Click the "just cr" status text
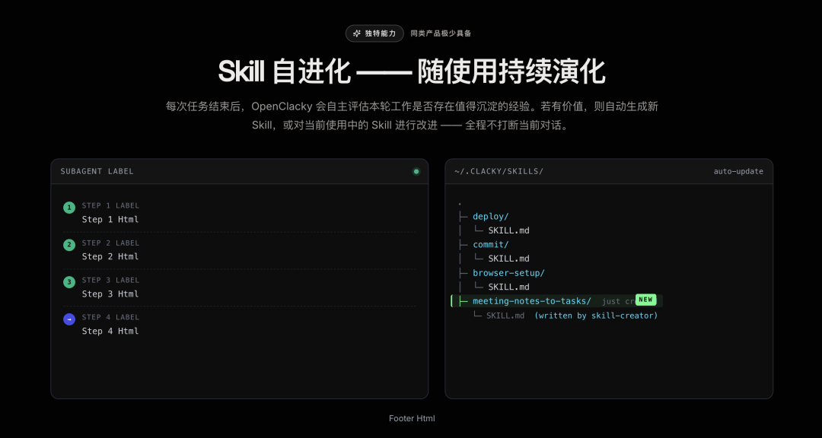822x438 pixels. pyautogui.click(x=619, y=301)
